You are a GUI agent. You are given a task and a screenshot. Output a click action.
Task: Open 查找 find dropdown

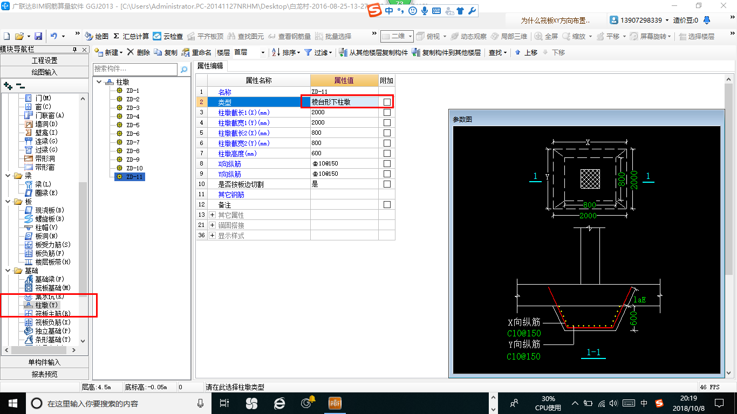(497, 52)
